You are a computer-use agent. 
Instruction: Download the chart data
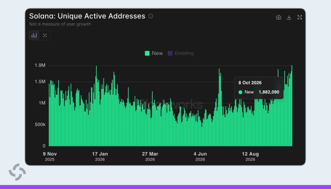[x=289, y=17]
